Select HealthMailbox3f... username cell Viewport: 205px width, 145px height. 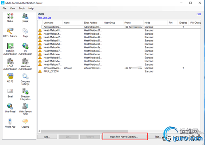coord(52,34)
